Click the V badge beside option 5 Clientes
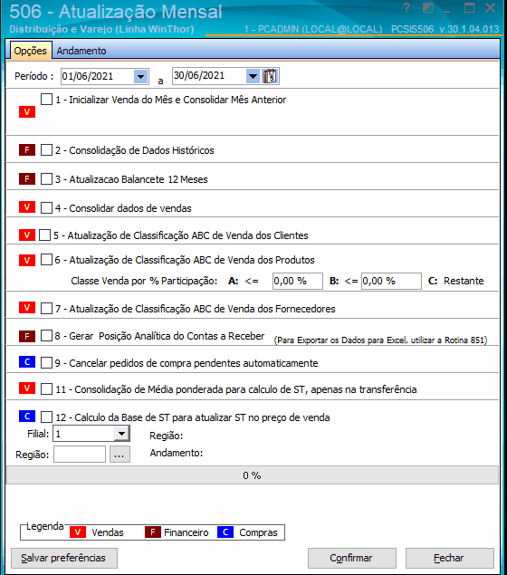This screenshot has width=507, height=575. pyautogui.click(x=27, y=235)
